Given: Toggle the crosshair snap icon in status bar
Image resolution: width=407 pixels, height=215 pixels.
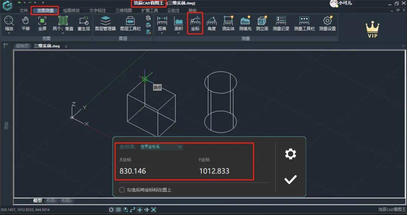Looking at the screenshot, I should coord(140,210).
